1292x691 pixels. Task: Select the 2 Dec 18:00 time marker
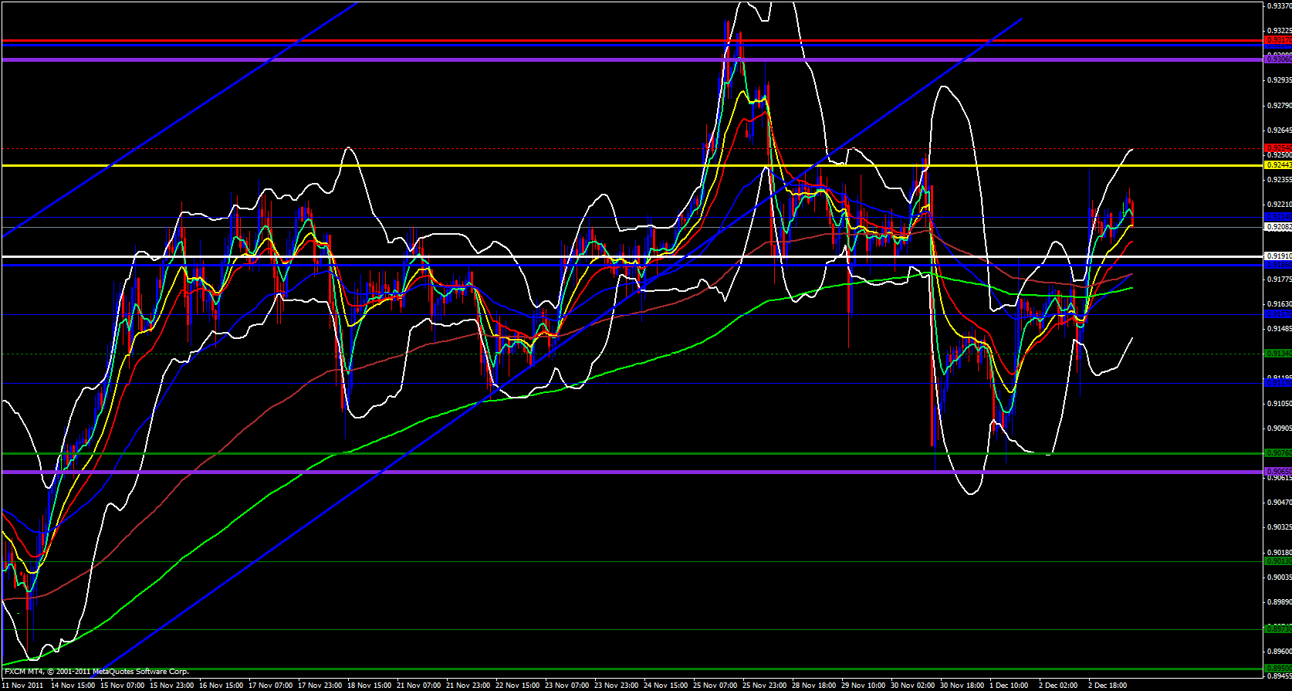click(1108, 685)
